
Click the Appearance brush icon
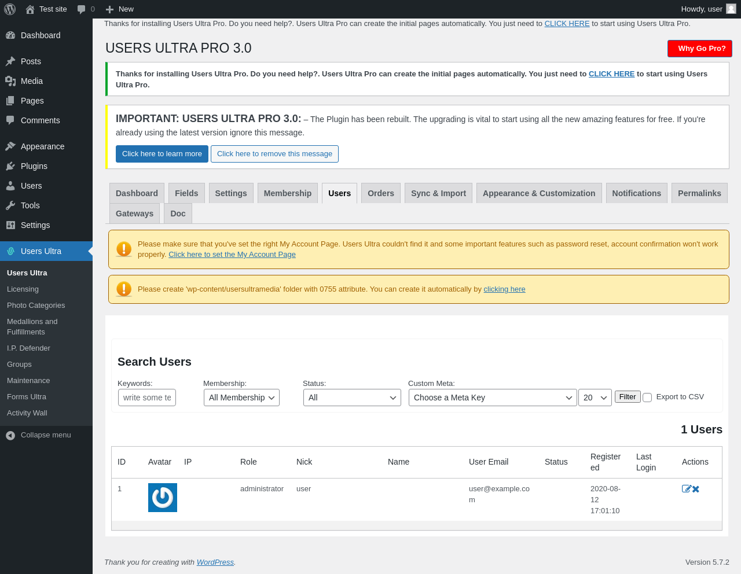coord(10,146)
